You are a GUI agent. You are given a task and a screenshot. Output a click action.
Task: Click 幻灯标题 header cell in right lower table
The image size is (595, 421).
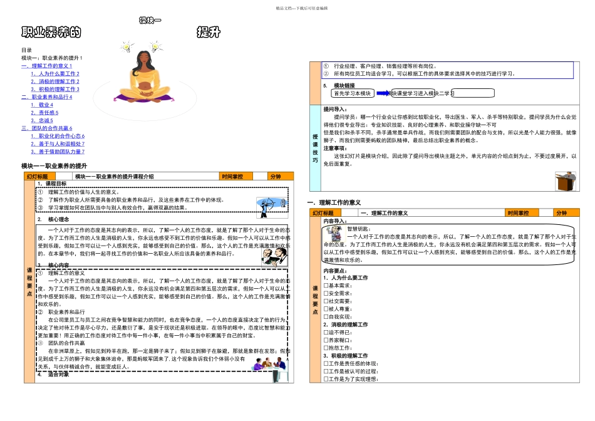coord(326,213)
